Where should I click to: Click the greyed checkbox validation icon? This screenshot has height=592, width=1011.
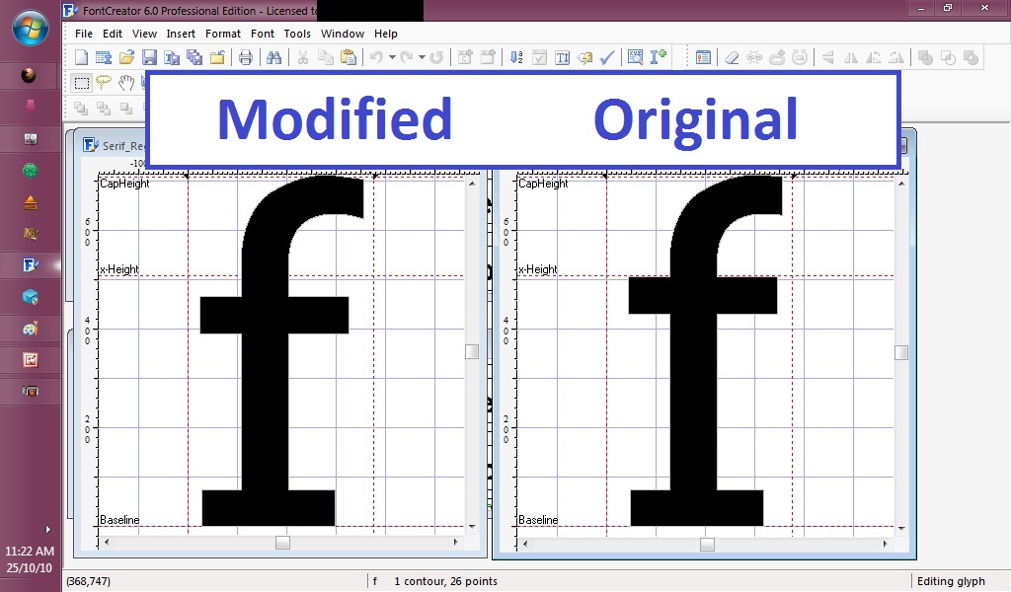tap(540, 58)
